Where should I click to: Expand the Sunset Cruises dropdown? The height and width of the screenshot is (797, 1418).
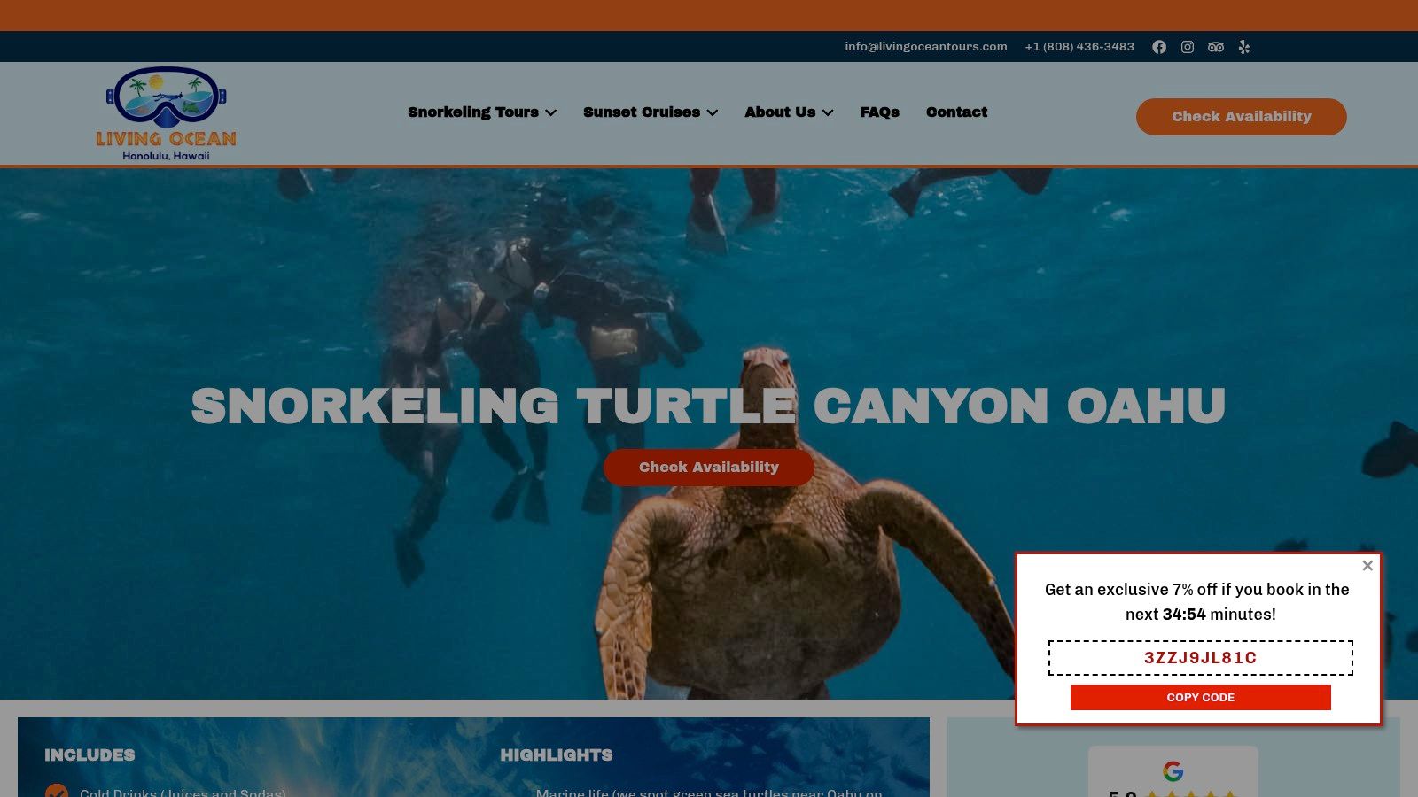651,112
